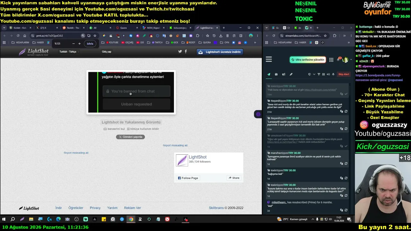Open Google Chrome from the taskbar
The image size is (411, 231).
(x=131, y=219)
